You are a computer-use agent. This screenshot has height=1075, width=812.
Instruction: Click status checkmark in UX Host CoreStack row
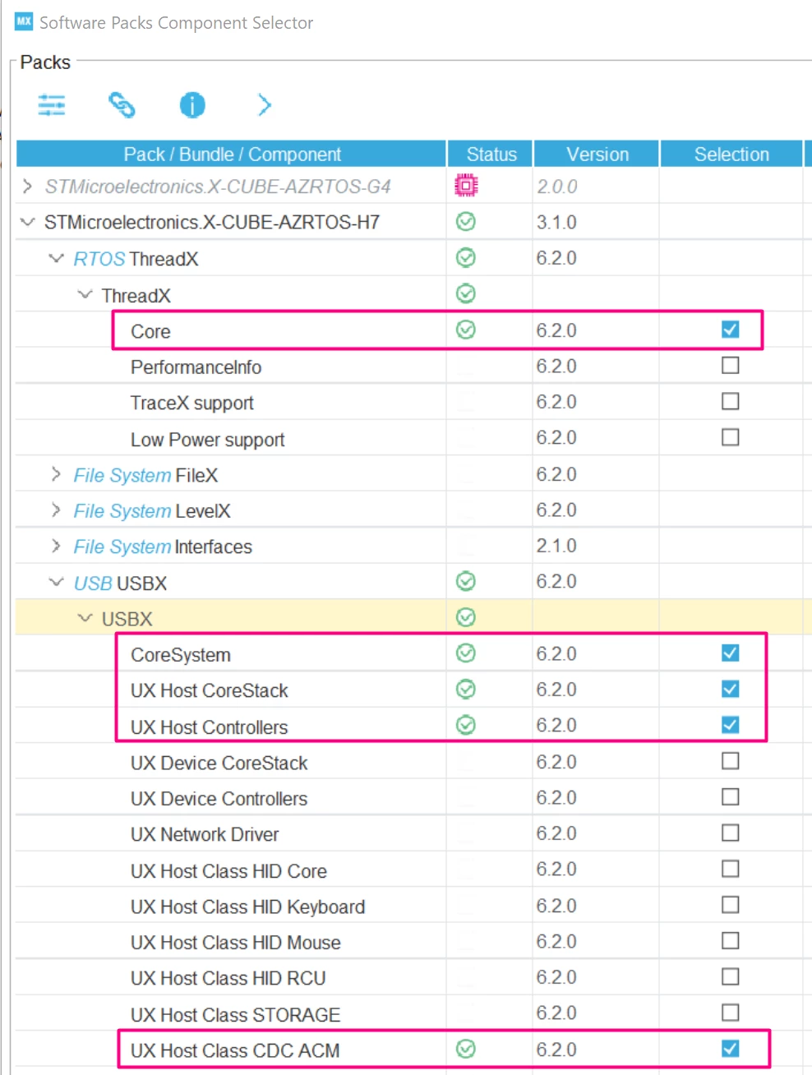pyautogui.click(x=466, y=690)
